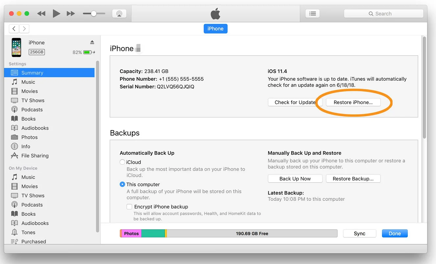The width and height of the screenshot is (436, 264).
Task: Click the Restore iPhone... button
Action: (353, 102)
